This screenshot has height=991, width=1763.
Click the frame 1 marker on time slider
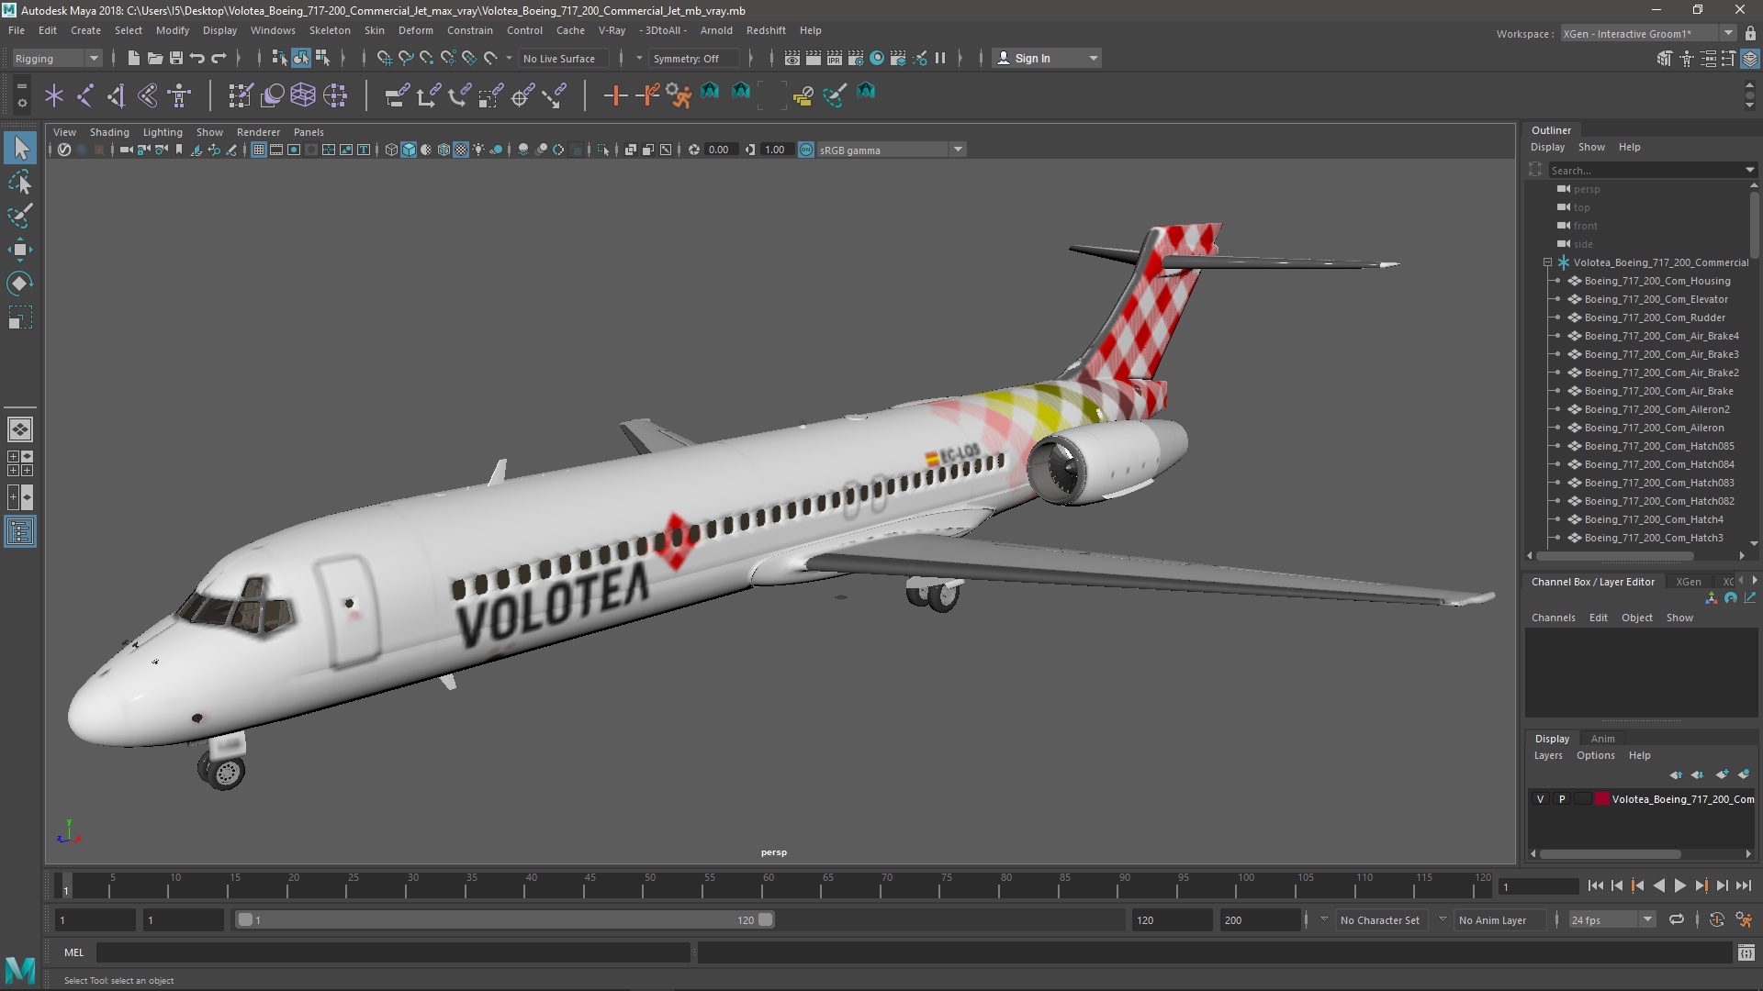click(x=65, y=885)
